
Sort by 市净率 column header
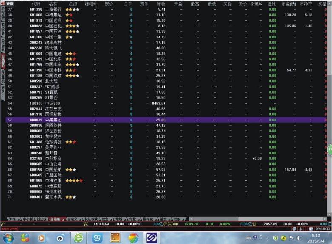tap(306, 4)
